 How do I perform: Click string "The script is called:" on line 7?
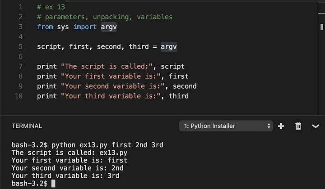(x=107, y=66)
